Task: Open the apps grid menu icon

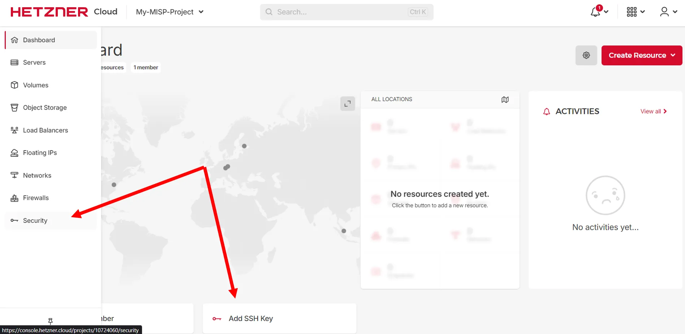Action: coord(632,12)
